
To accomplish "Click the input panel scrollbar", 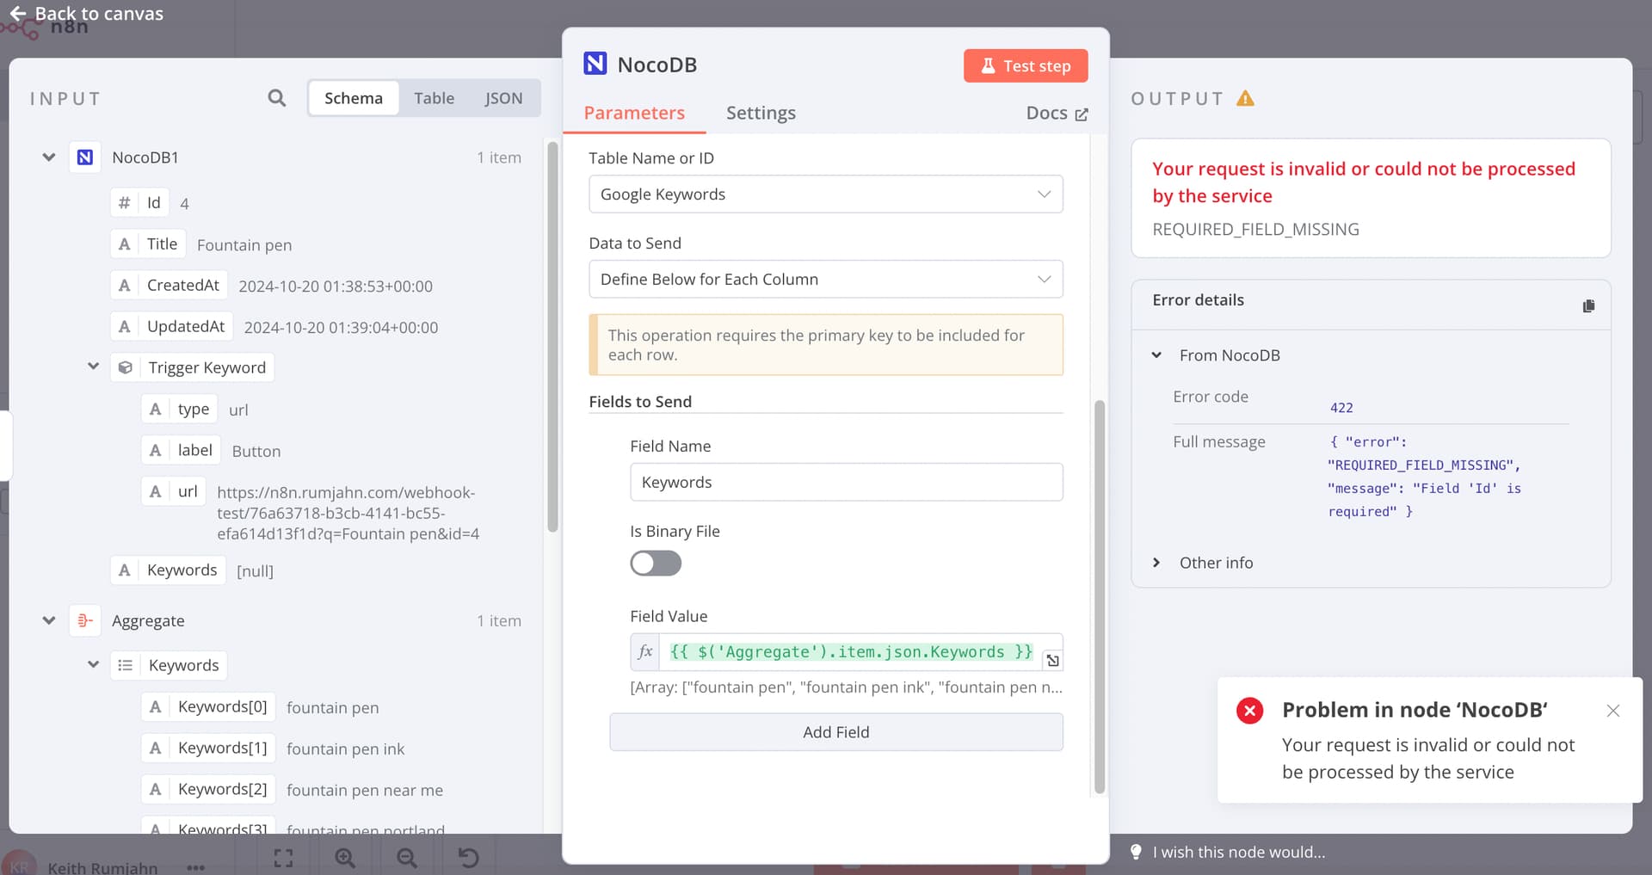I will point(552,336).
